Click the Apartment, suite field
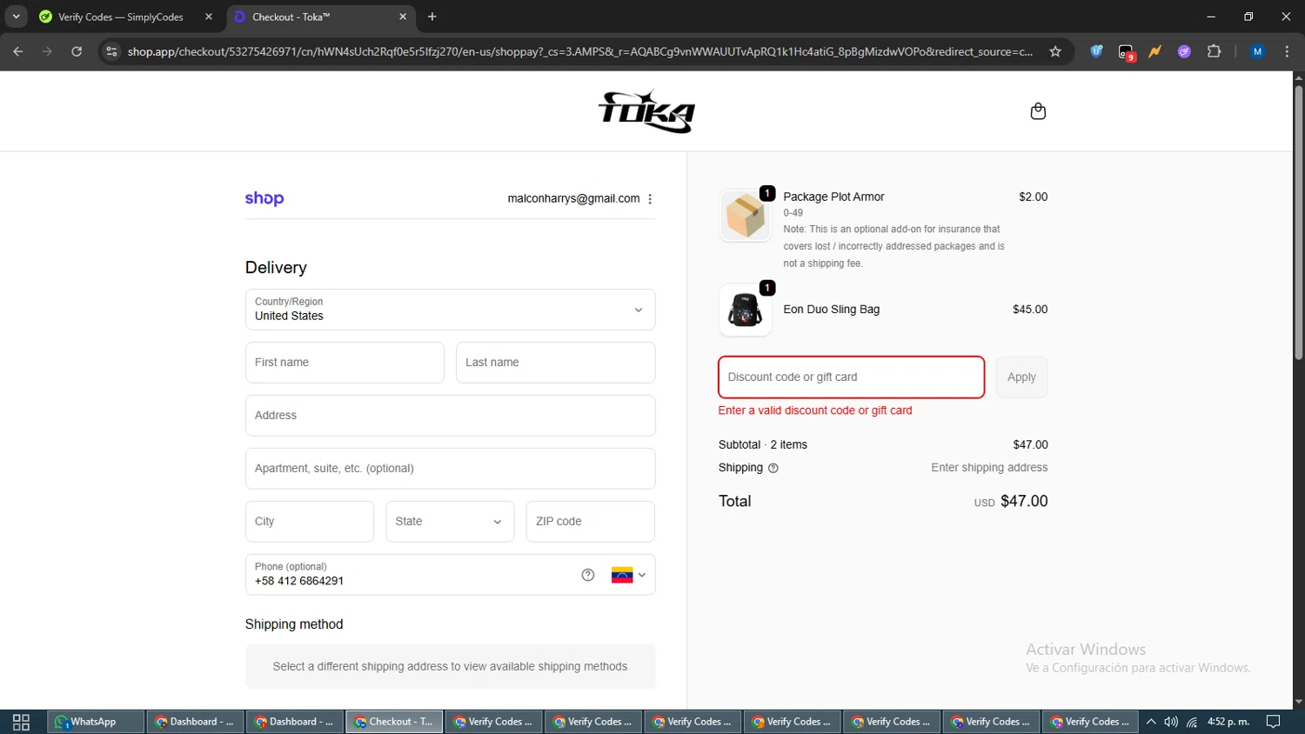Viewport: 1305px width, 734px height. [450, 469]
